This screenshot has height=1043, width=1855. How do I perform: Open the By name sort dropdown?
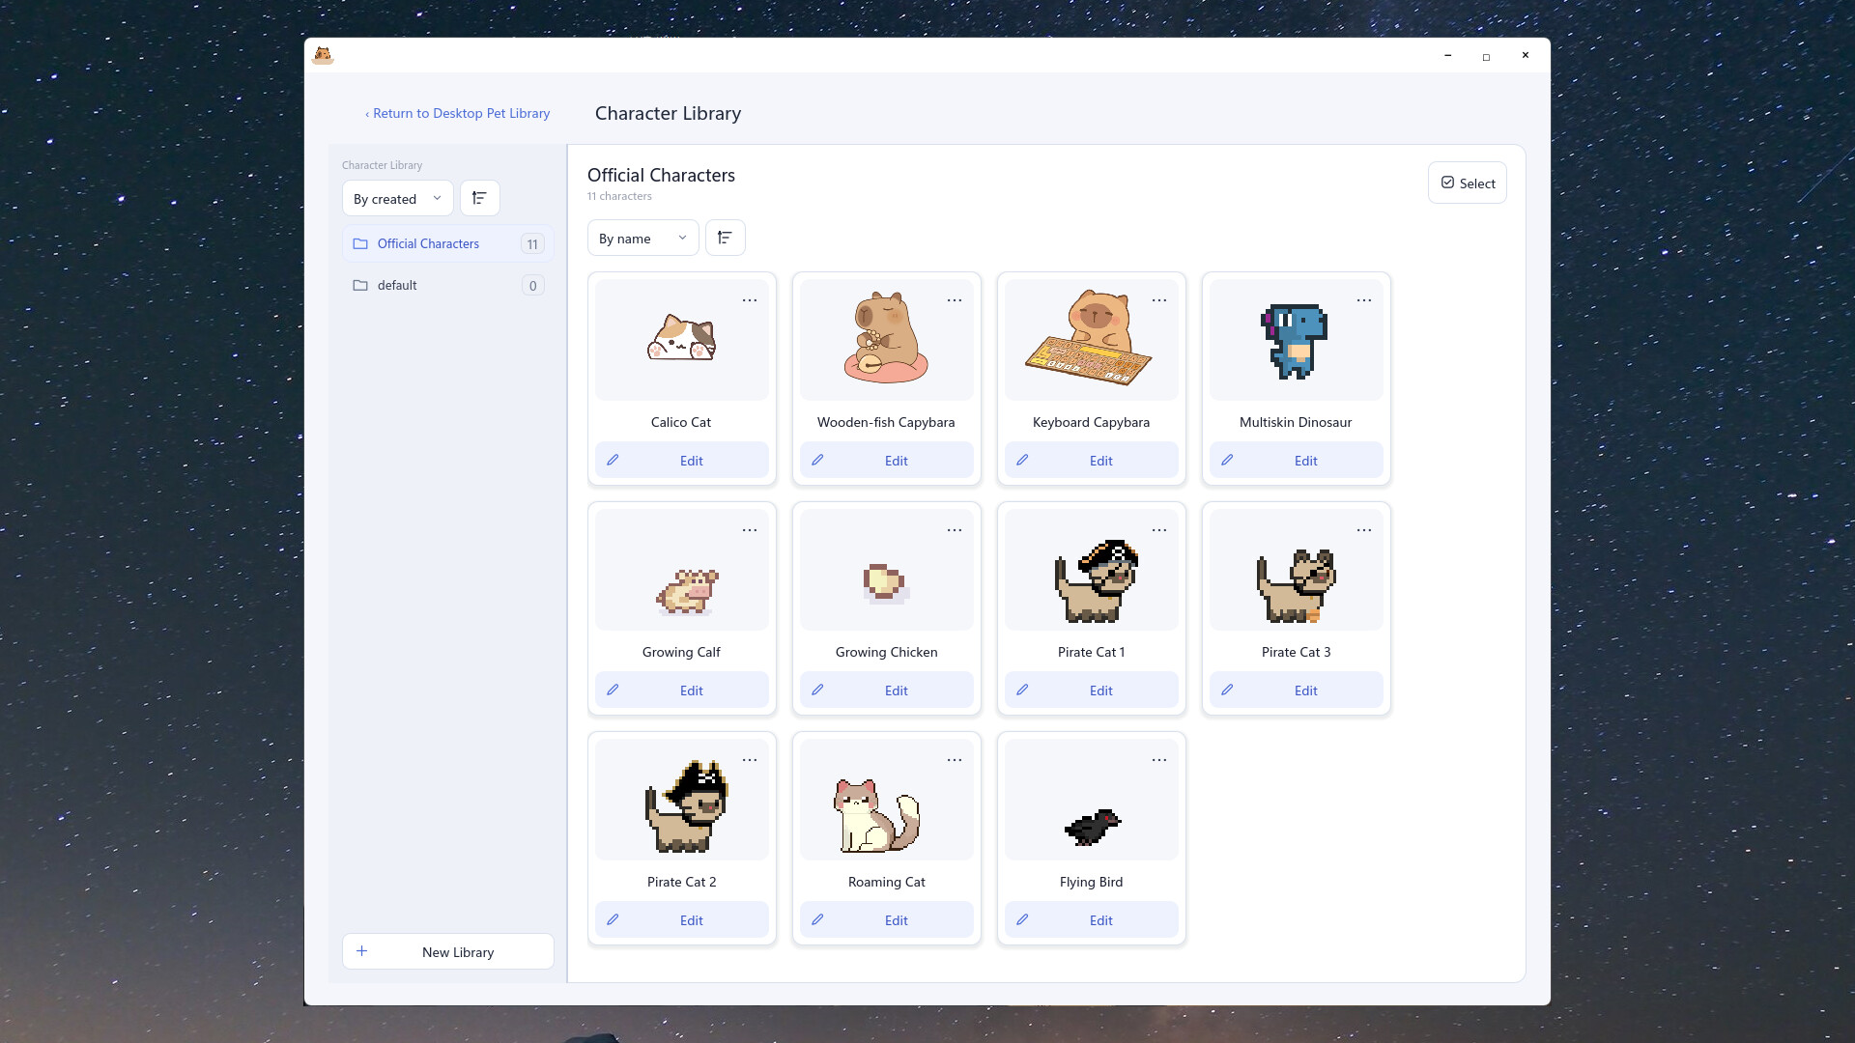point(642,238)
